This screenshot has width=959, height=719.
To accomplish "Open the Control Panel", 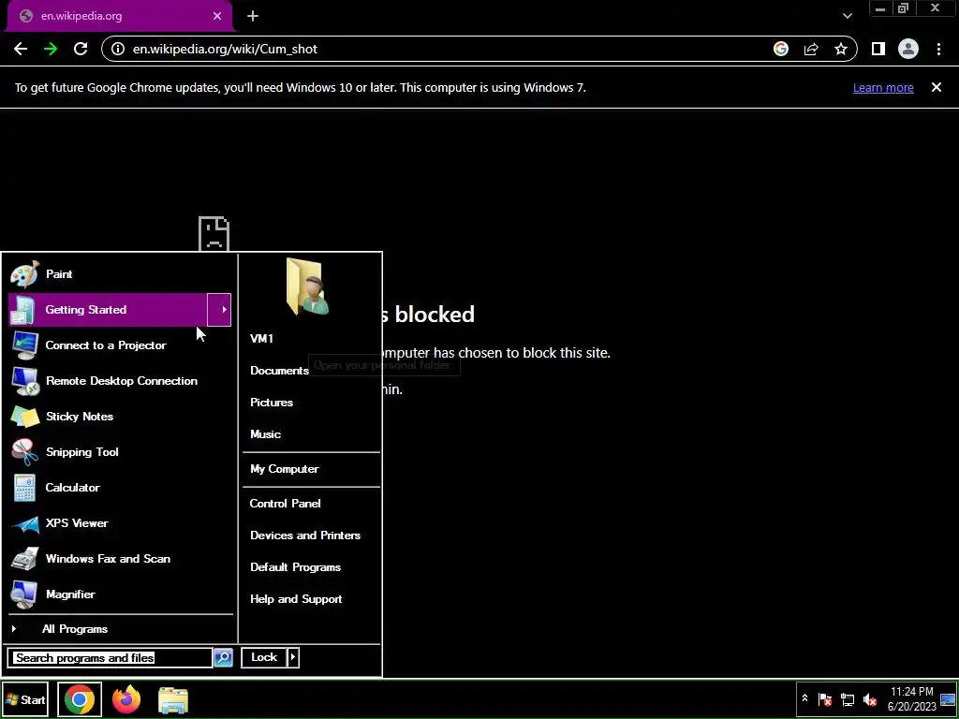I will point(311,504).
